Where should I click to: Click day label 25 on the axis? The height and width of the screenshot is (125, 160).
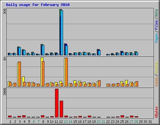(122, 122)
